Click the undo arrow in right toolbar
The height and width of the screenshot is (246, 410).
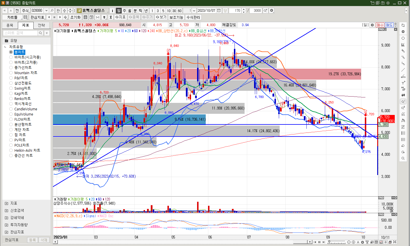[403, 146]
